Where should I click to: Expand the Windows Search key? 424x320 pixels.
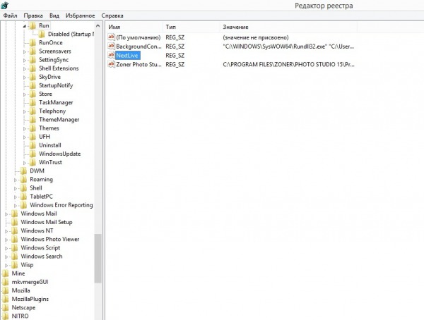click(x=6, y=257)
